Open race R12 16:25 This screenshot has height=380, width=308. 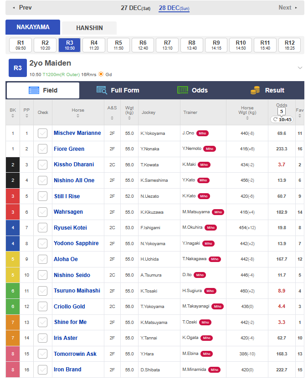click(290, 45)
